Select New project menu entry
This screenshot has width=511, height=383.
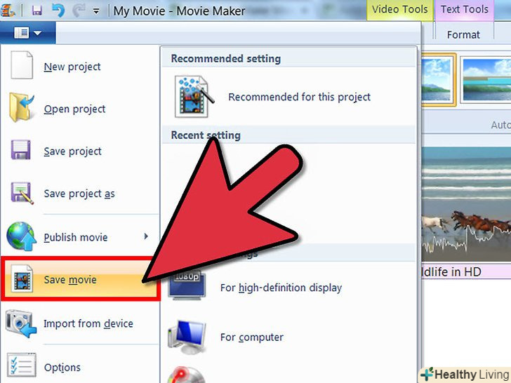(x=80, y=67)
